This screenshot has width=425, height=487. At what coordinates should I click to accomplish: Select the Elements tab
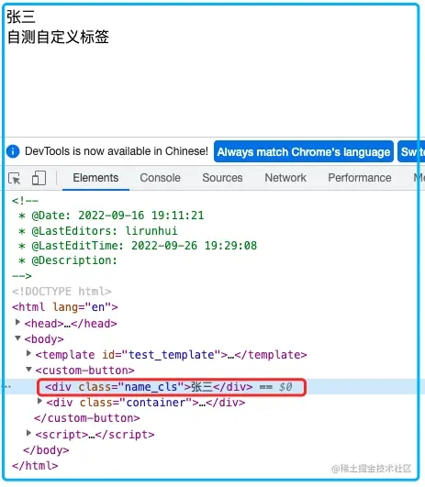(x=95, y=178)
